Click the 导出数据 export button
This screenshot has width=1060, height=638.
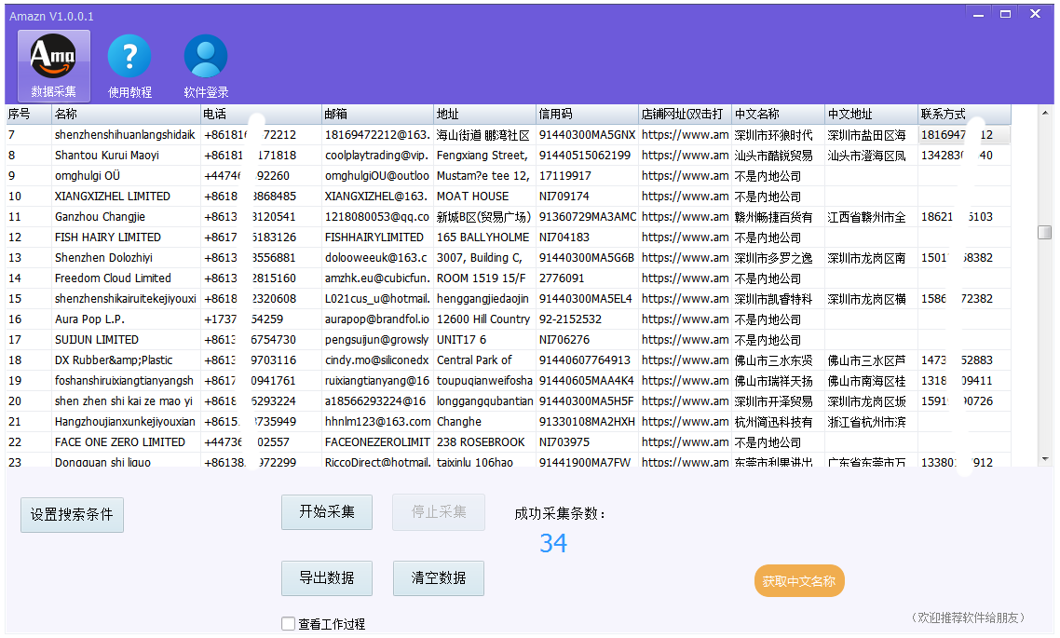point(326,578)
